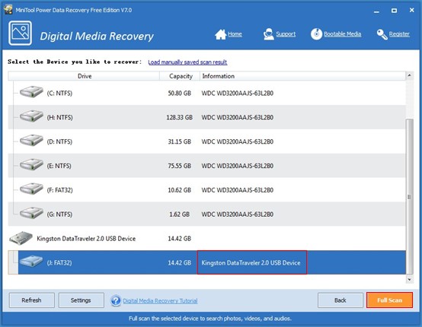Click the scrollbar down arrow

[409, 280]
